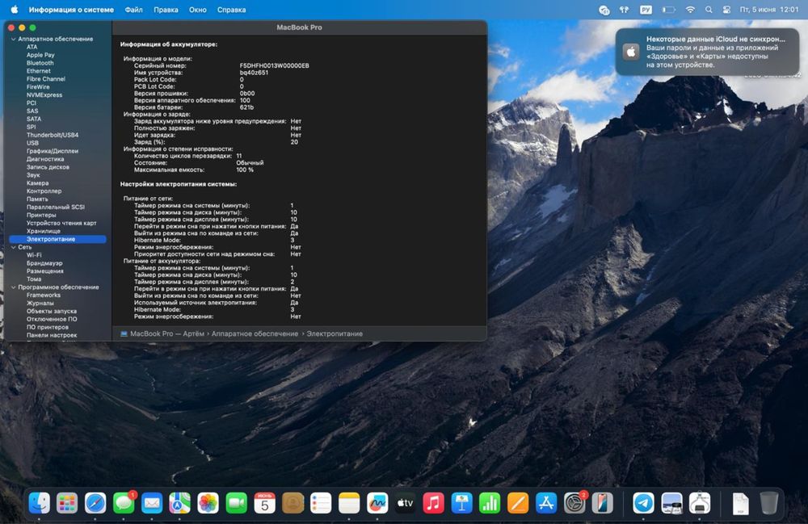This screenshot has width=808, height=524.
Task: Open Spotlight search in menu bar
Action: pyautogui.click(x=709, y=9)
